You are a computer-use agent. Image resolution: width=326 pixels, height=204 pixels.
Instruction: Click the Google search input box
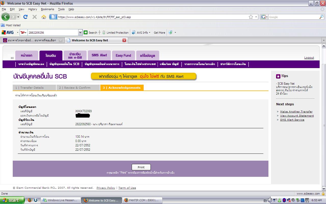pyautogui.click(x=293, y=17)
